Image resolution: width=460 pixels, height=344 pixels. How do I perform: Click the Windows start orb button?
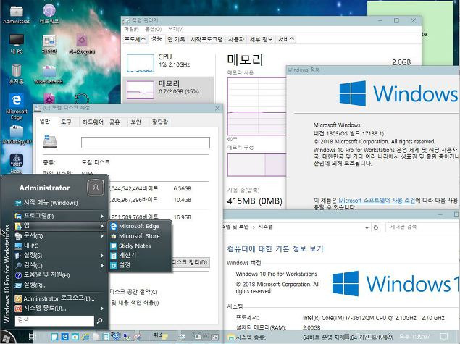tap(7, 337)
